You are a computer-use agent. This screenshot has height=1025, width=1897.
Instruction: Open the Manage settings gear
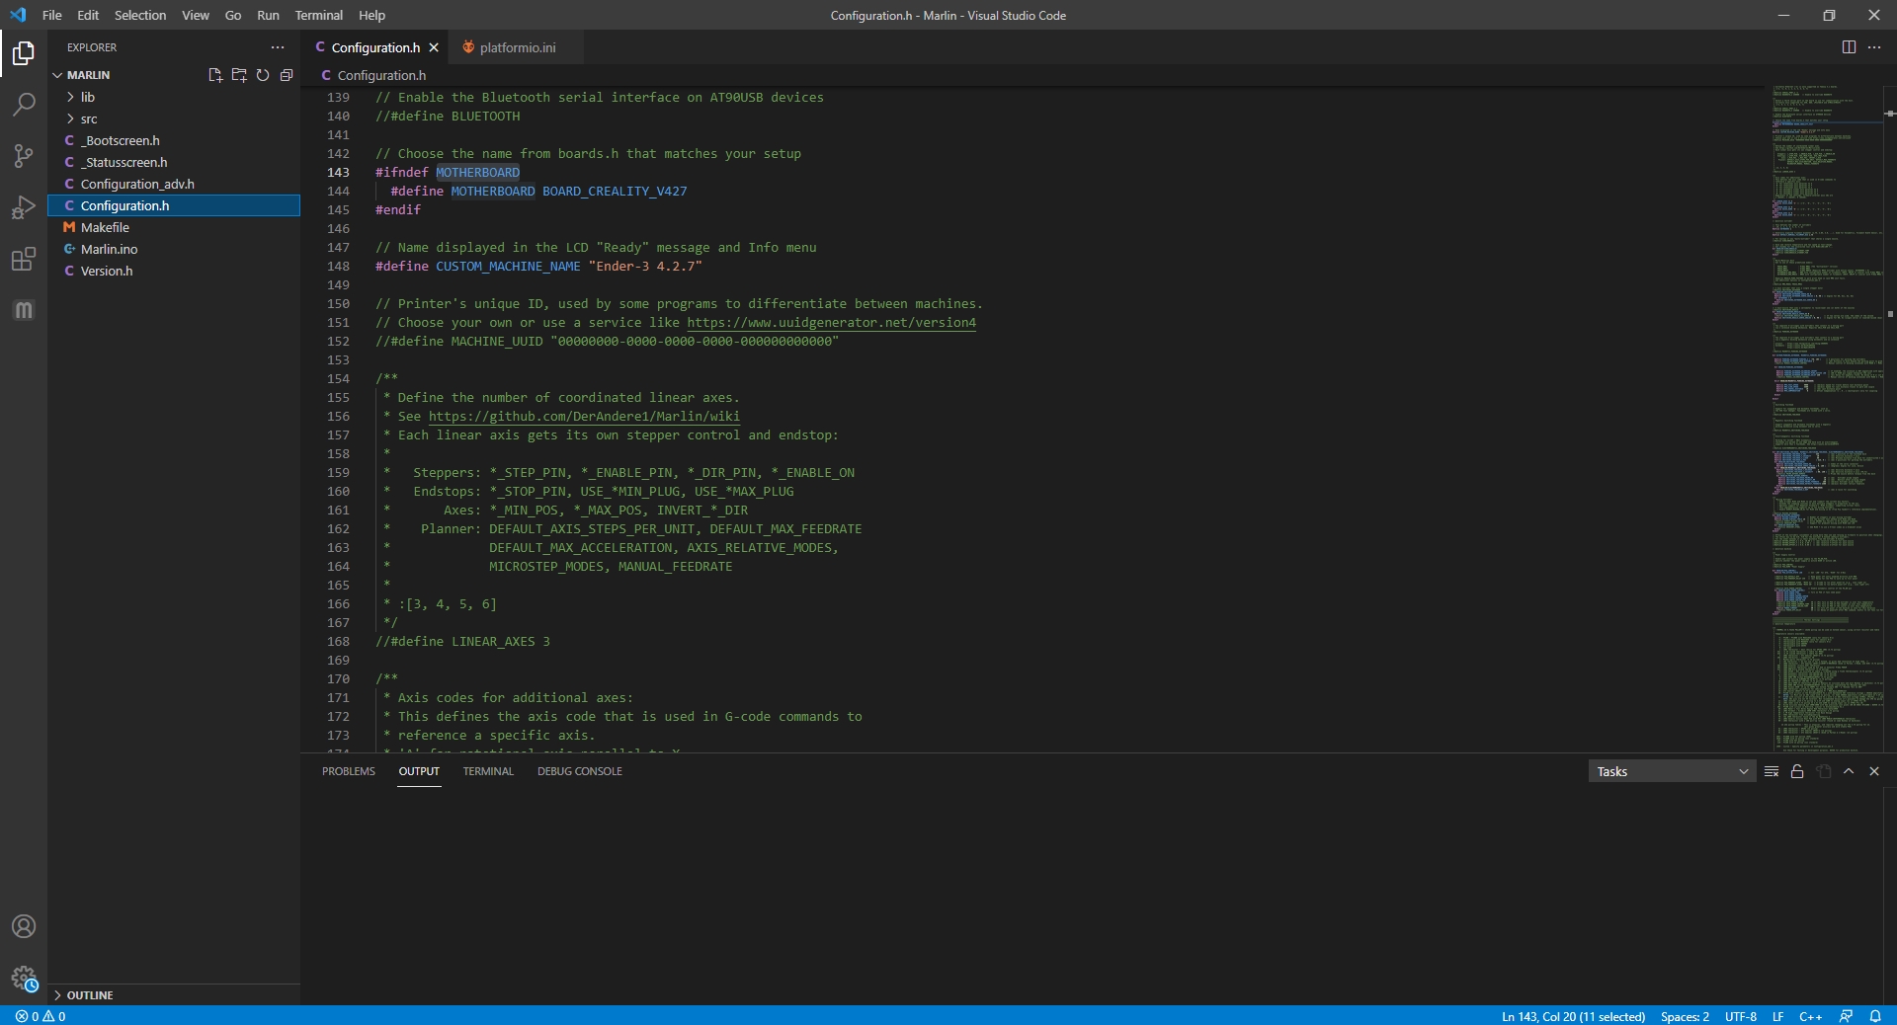click(x=24, y=979)
